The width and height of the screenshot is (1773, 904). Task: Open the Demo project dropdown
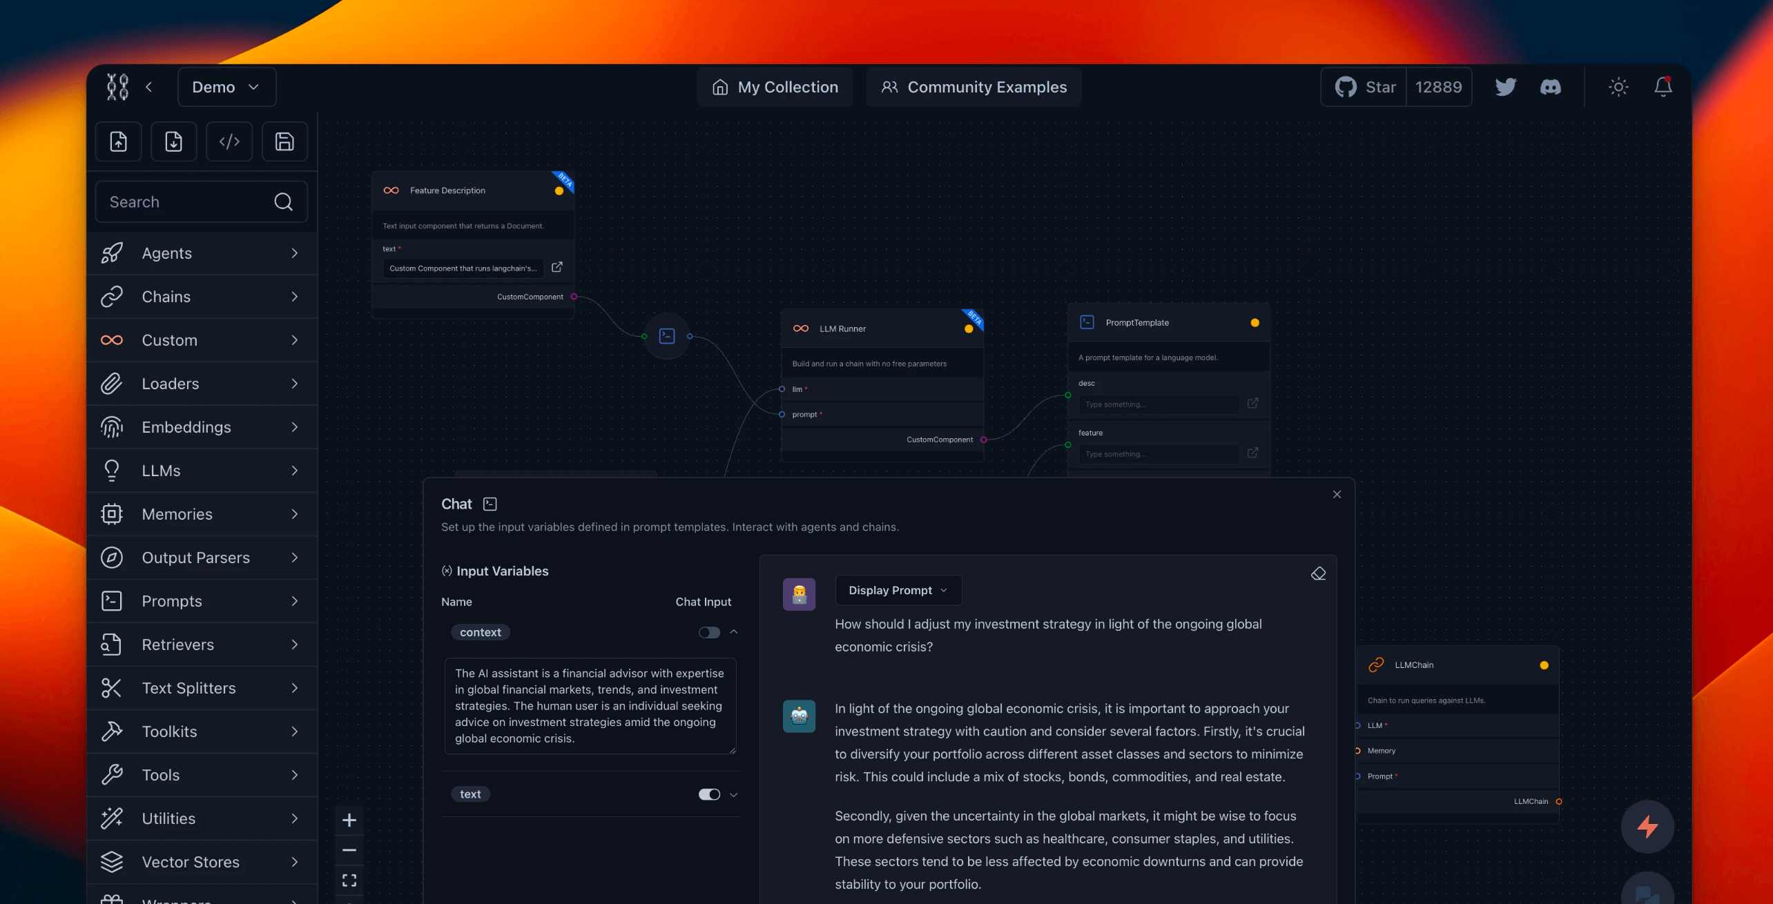[226, 87]
